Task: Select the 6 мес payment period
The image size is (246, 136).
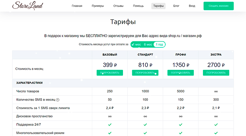Action: (x=148, y=44)
